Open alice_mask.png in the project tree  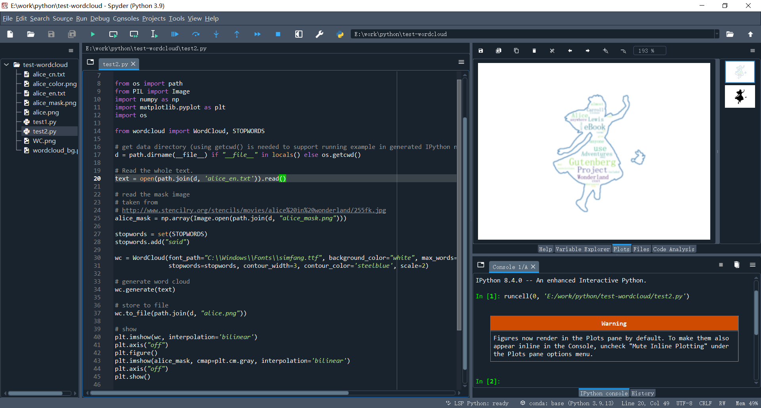pos(54,103)
